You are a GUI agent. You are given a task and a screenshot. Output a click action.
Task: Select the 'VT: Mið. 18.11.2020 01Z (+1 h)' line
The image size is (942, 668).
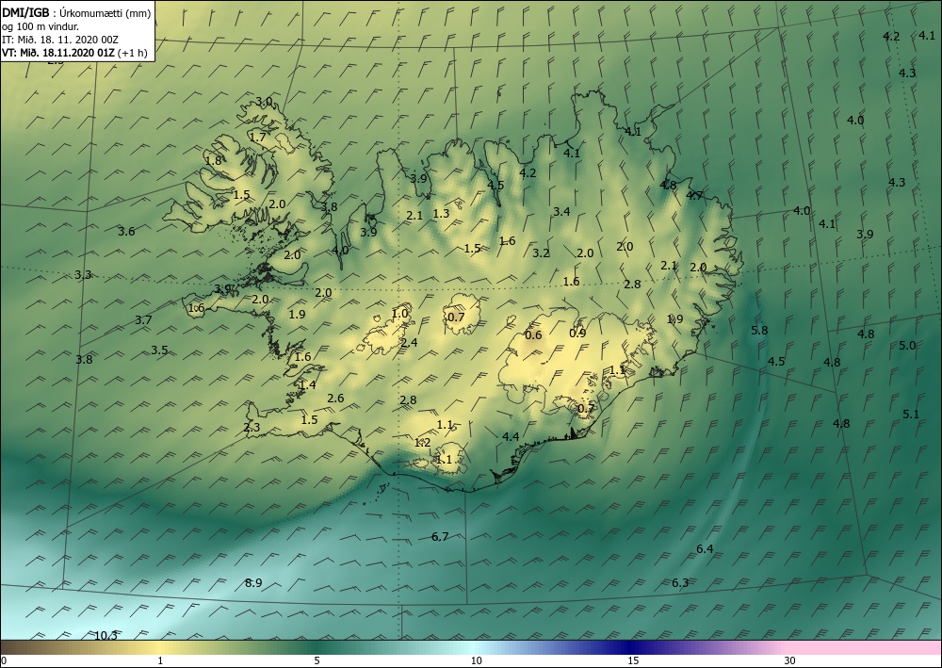74,52
